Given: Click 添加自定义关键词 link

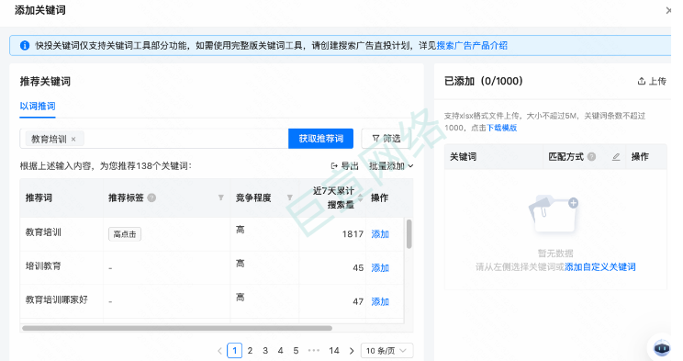Looking at the screenshot, I should [599, 266].
